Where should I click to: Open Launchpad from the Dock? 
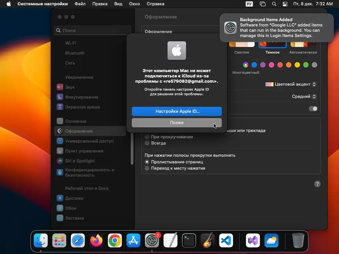59,240
